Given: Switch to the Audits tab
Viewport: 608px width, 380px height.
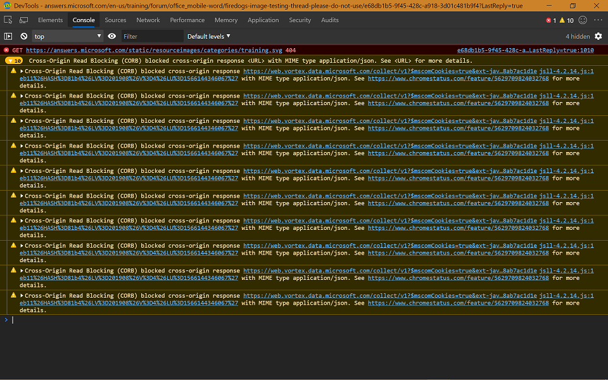Looking at the screenshot, I should click(x=329, y=20).
